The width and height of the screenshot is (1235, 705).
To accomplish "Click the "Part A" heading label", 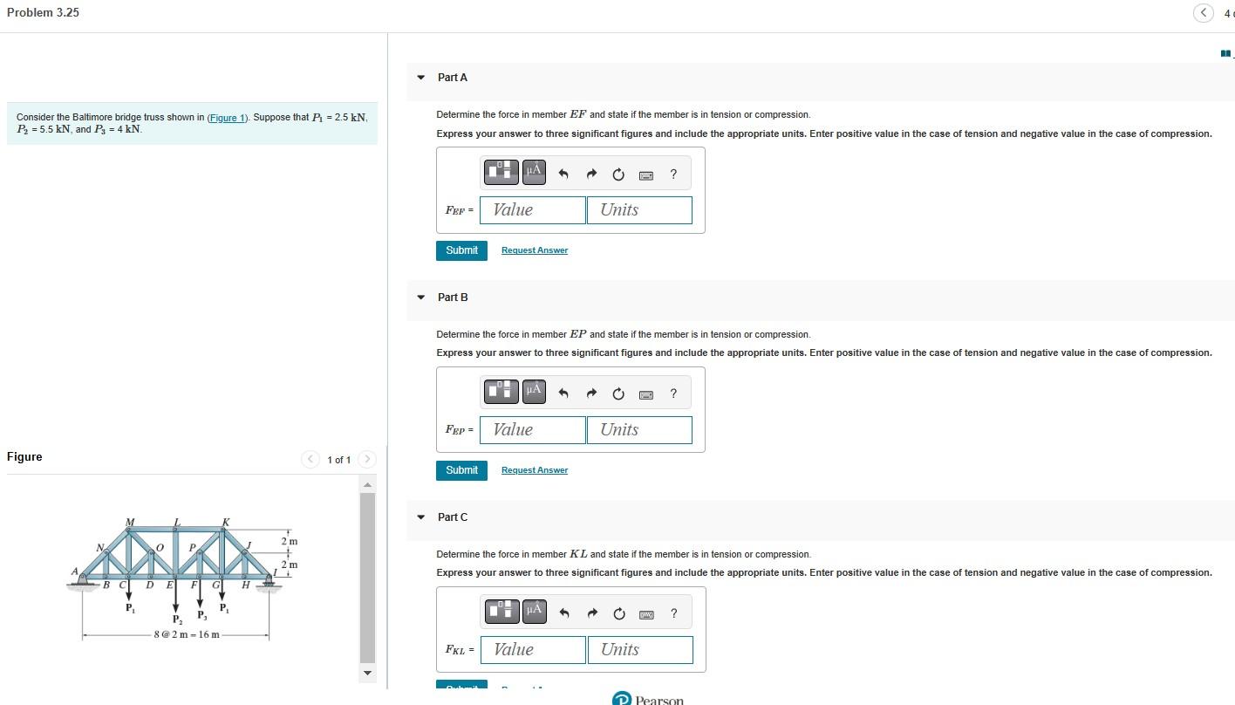I will 453,78.
